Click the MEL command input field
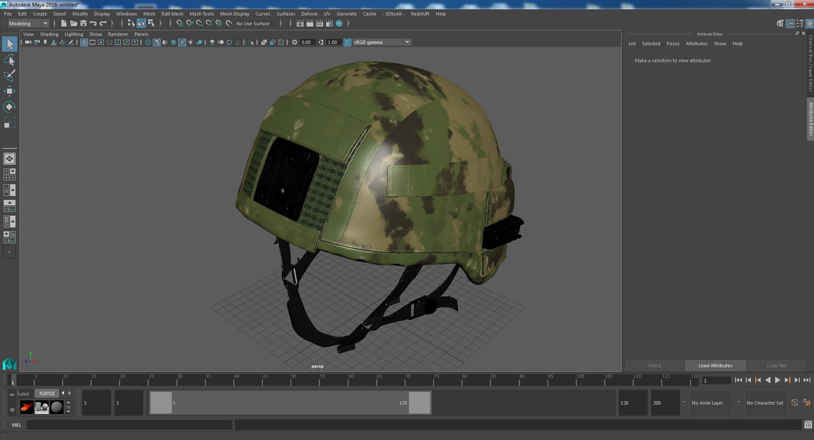Viewport: 814px width, 440px height. [129, 425]
